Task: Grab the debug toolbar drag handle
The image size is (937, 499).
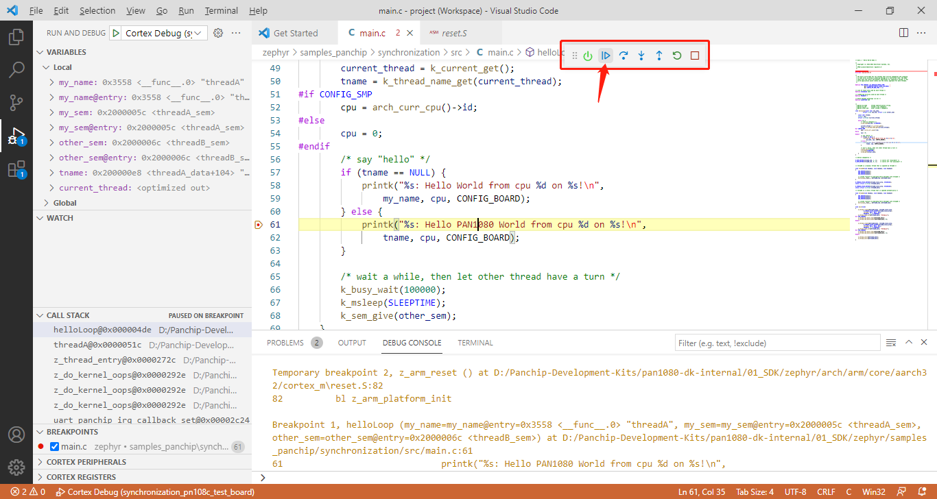Action: (x=575, y=56)
